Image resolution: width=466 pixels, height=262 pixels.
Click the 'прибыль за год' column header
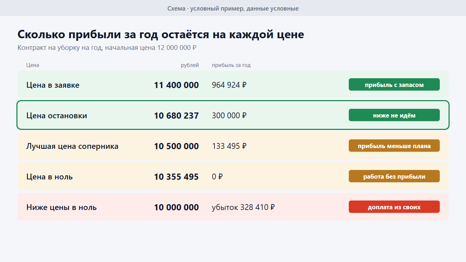pyautogui.click(x=231, y=65)
